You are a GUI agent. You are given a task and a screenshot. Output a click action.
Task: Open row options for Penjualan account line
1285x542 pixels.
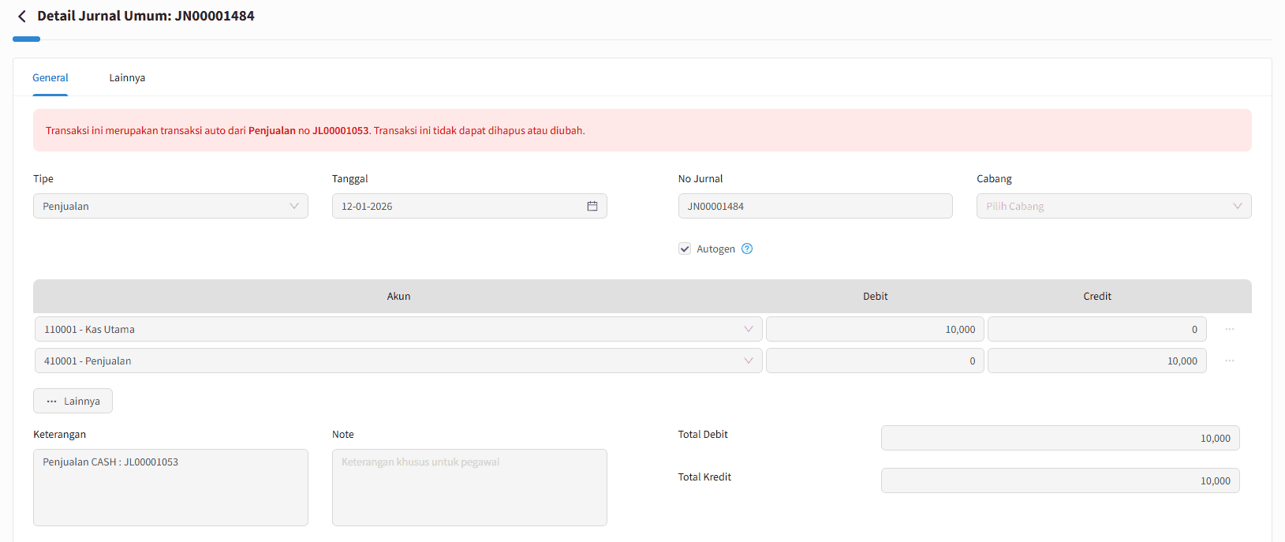[1229, 361]
